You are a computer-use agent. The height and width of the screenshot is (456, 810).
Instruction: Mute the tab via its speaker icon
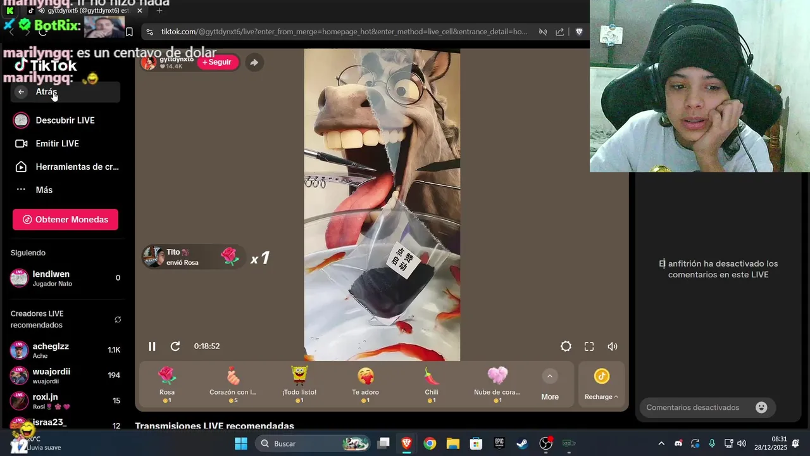point(42,11)
